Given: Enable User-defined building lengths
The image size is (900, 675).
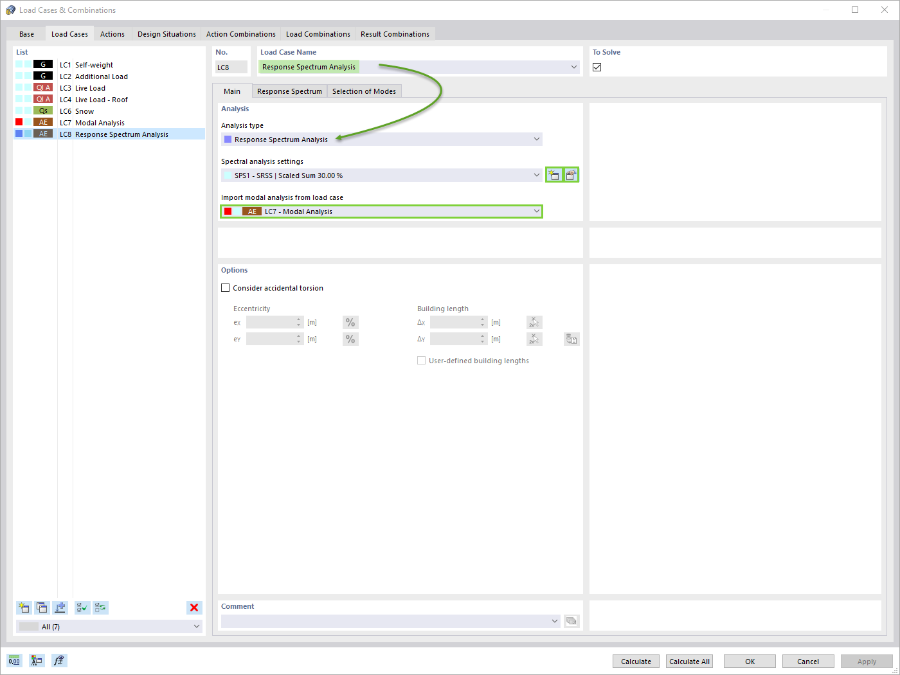Looking at the screenshot, I should pos(422,360).
